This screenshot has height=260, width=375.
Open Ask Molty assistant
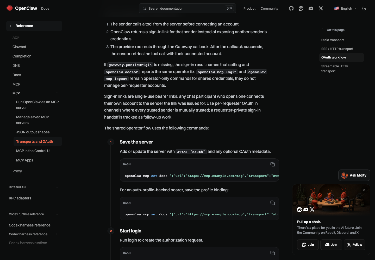tap(354, 175)
